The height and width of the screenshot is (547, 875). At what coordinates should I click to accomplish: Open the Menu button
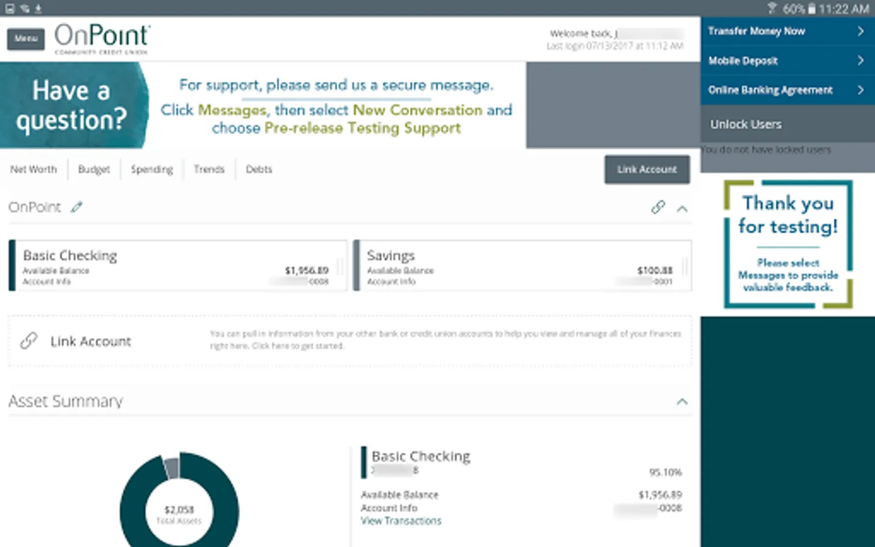tap(26, 39)
